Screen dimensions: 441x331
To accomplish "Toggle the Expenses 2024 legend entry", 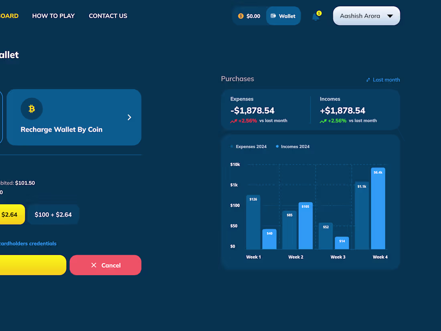I will [248, 146].
